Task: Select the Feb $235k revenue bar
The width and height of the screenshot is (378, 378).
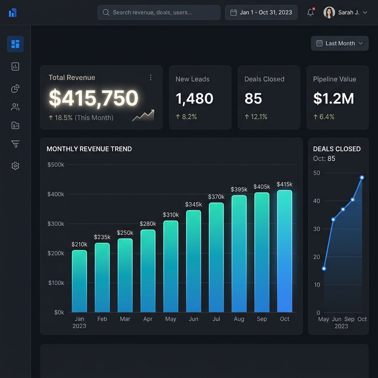Action: [x=102, y=278]
